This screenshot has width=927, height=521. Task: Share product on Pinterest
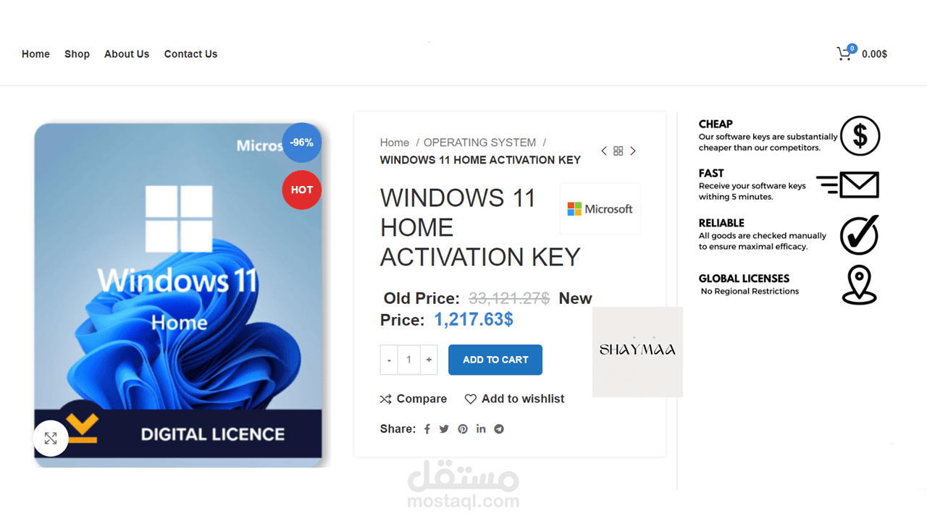(x=463, y=429)
